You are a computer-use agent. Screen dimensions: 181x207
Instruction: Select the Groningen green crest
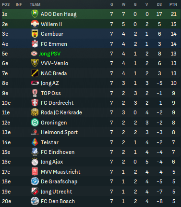(35, 123)
